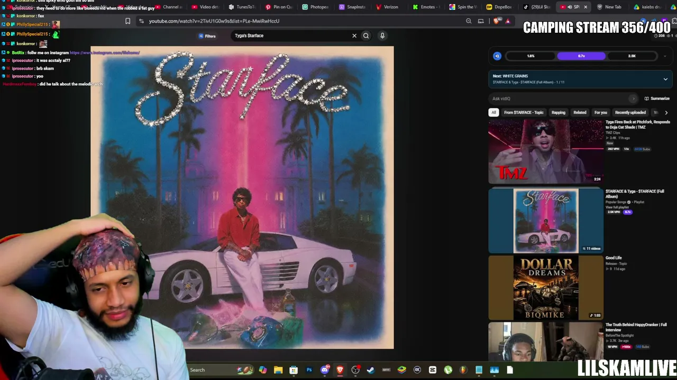Open the Instagram link in chat
This screenshot has height=380, width=677.
pyautogui.click(x=105, y=53)
